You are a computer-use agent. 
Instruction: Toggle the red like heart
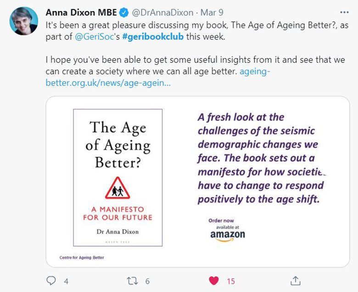tap(213, 281)
